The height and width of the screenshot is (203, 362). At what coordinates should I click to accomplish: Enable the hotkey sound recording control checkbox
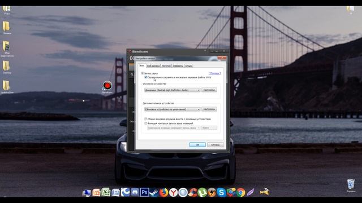click(146, 123)
